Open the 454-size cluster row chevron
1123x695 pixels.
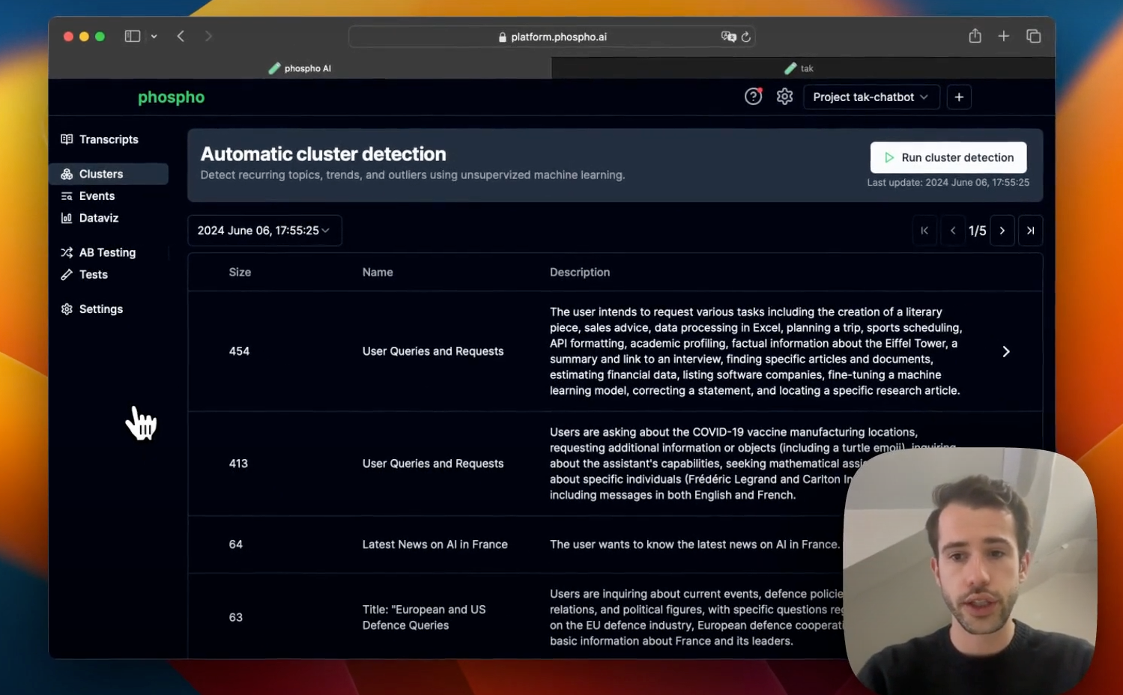coord(1006,351)
